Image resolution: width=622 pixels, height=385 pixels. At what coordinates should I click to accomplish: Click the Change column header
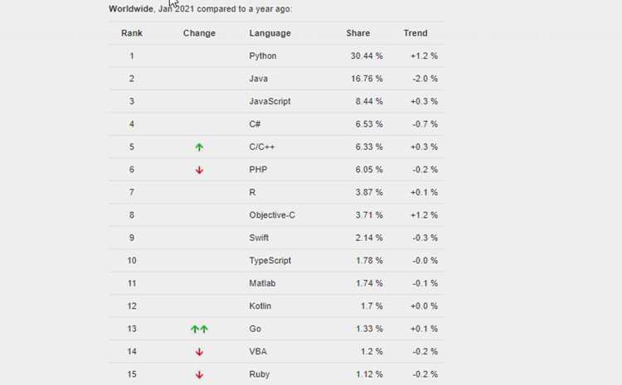coord(199,33)
